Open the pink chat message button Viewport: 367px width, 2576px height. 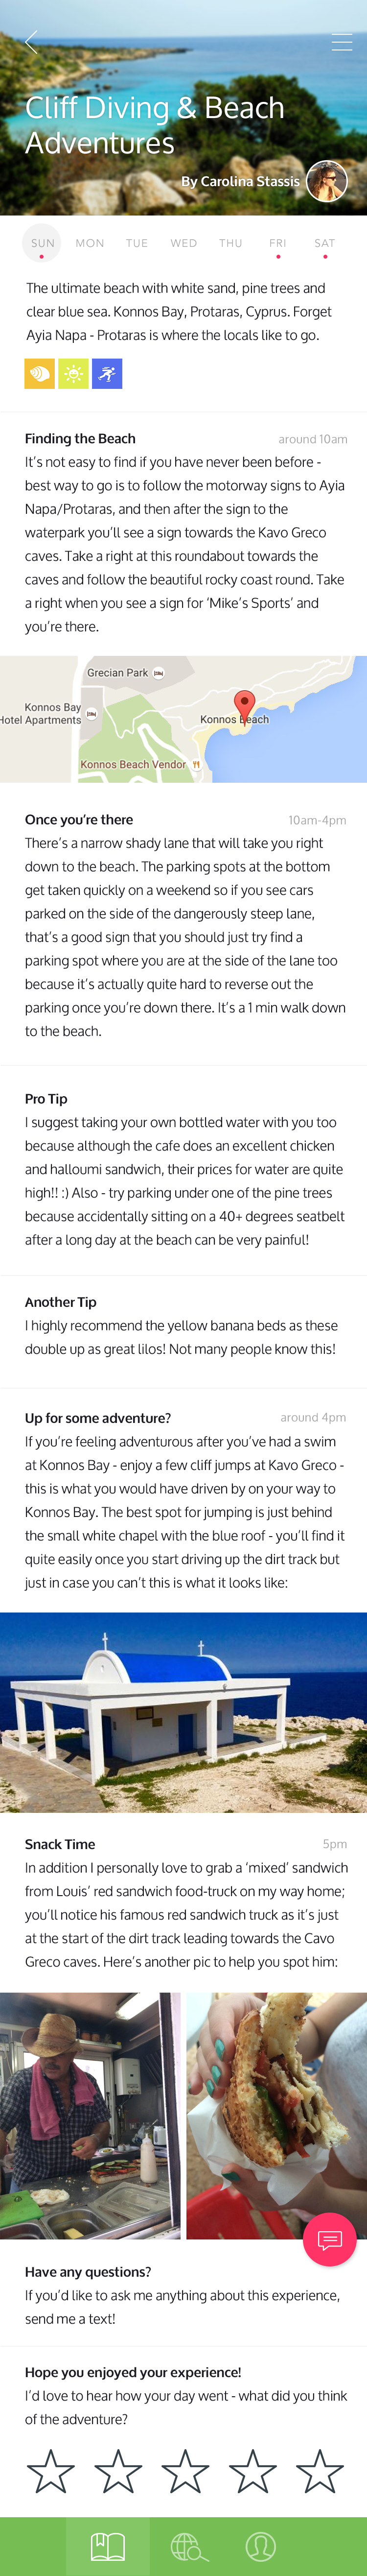(x=329, y=2239)
